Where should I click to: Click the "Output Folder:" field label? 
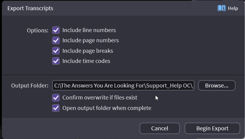[x=30, y=86]
